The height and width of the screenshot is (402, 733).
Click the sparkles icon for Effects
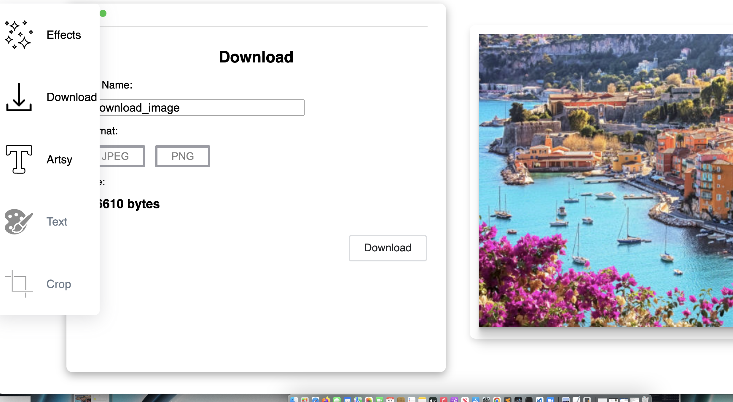tap(19, 35)
